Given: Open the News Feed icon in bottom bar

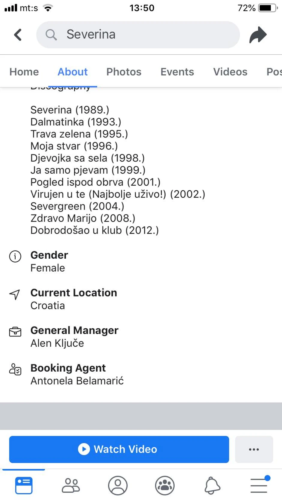Looking at the screenshot, I should point(24,485).
